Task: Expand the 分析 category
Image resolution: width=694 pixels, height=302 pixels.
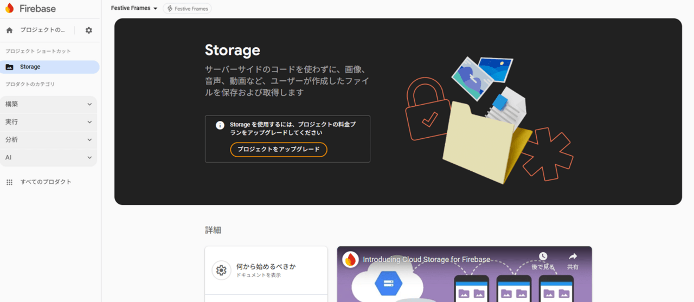Action: coord(49,140)
